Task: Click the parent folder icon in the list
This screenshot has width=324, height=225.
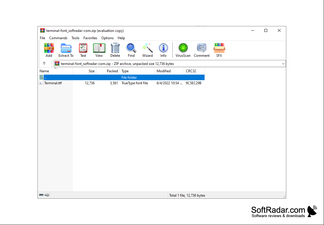Action: pos(41,78)
